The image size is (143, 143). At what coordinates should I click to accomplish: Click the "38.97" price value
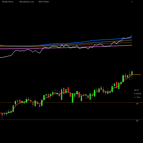point(136,90)
